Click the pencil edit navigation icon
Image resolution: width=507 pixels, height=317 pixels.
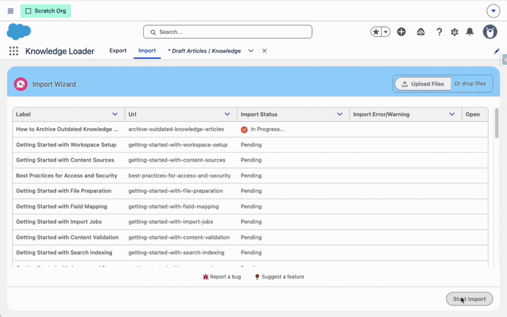click(x=497, y=51)
